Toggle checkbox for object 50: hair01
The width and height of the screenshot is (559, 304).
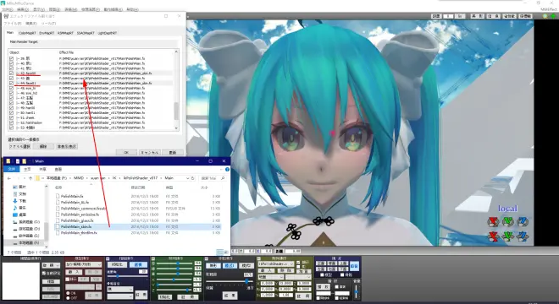click(x=11, y=112)
